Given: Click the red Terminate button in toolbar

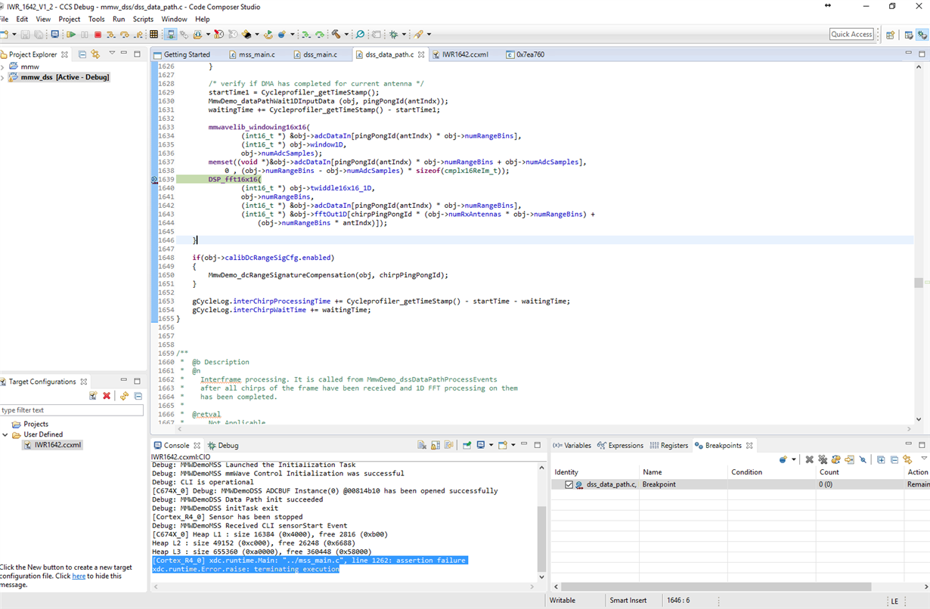Looking at the screenshot, I should point(98,35).
